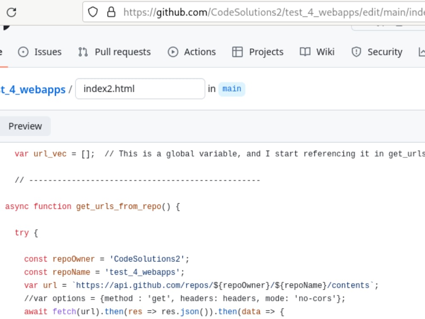Click the Security shield icon
425x319 pixels.
pyautogui.click(x=356, y=51)
